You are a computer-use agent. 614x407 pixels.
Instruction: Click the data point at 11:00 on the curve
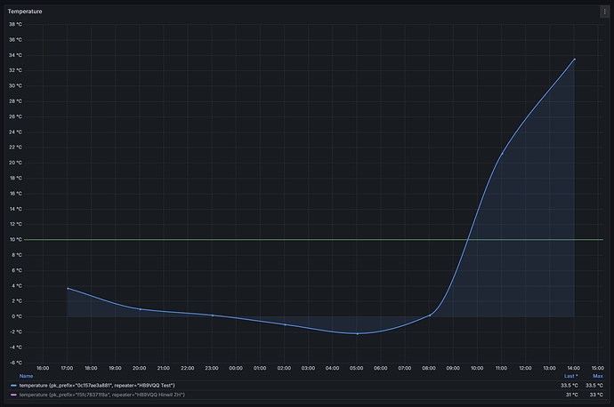click(502, 154)
